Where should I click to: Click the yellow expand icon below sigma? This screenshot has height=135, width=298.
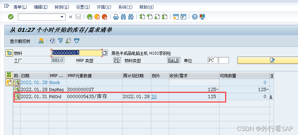pos(9,82)
